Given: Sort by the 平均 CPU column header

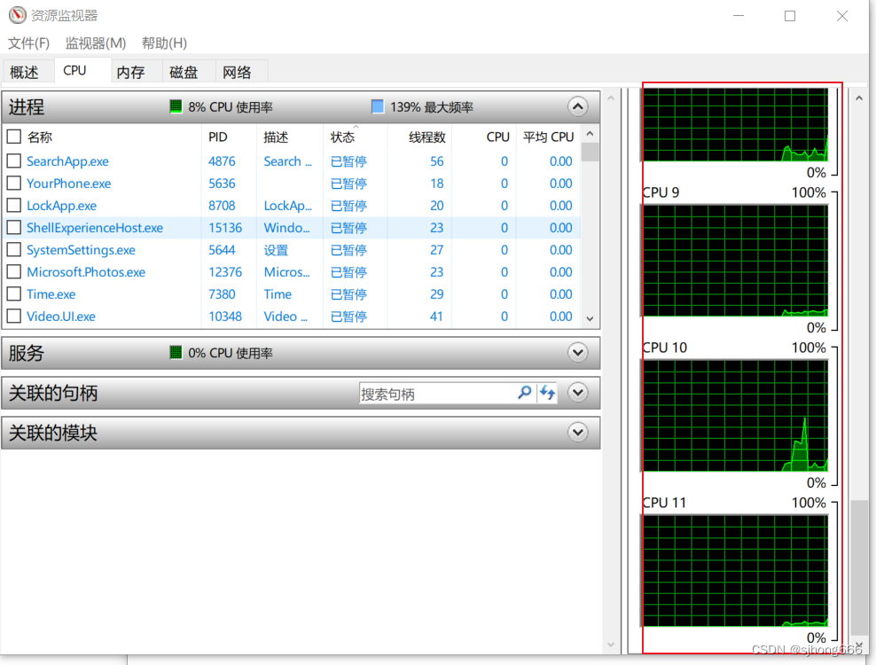Looking at the screenshot, I should click(x=548, y=137).
